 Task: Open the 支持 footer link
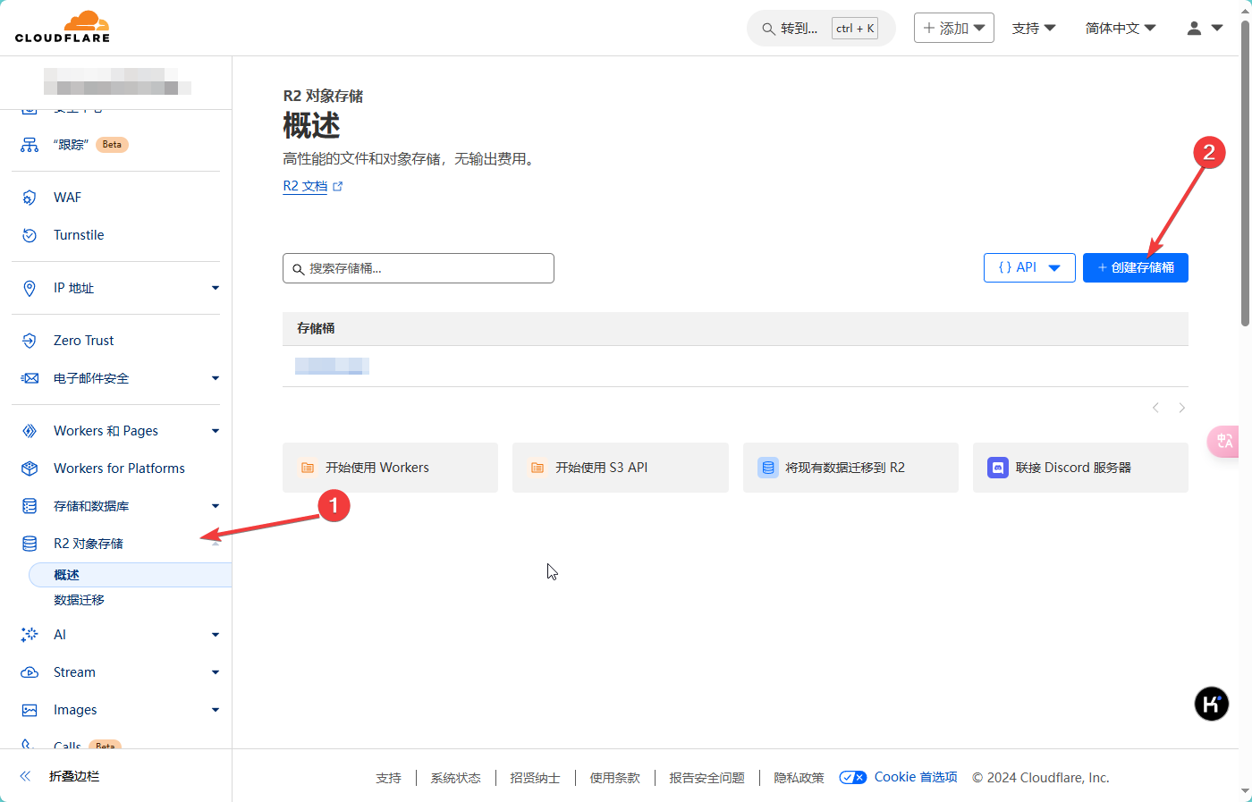[388, 778]
